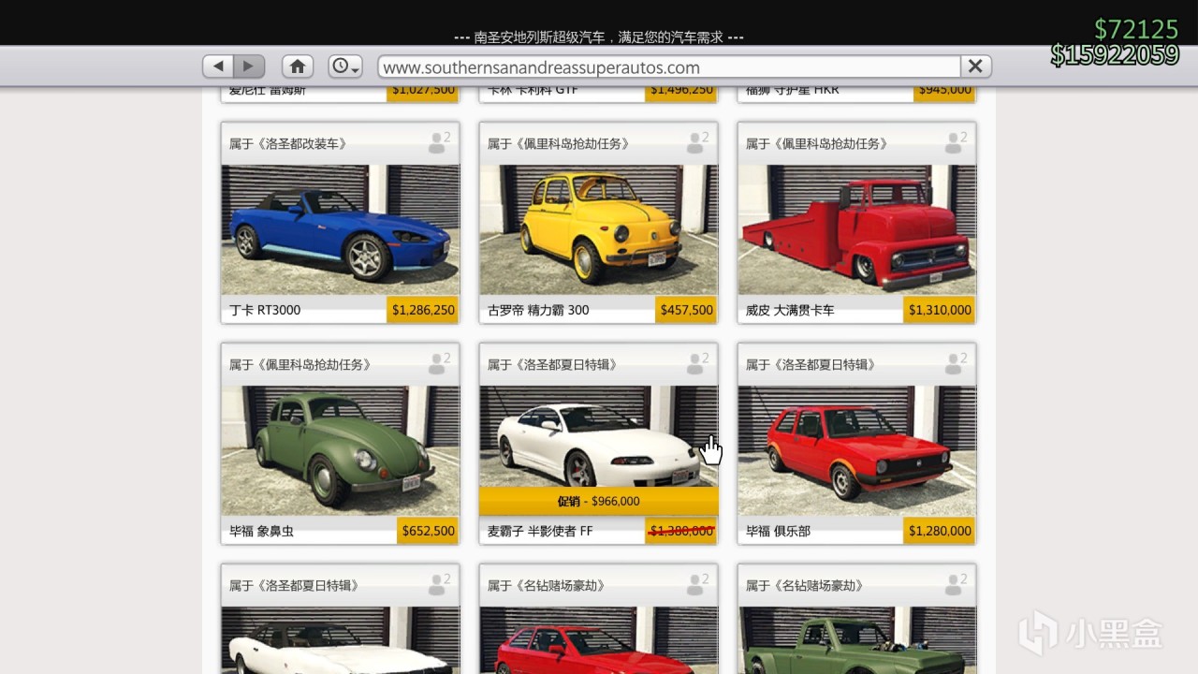Viewport: 1198px width, 674px height.
Task: Select the 威皮 大满贯卡车 vehicle name
Action: click(x=790, y=310)
